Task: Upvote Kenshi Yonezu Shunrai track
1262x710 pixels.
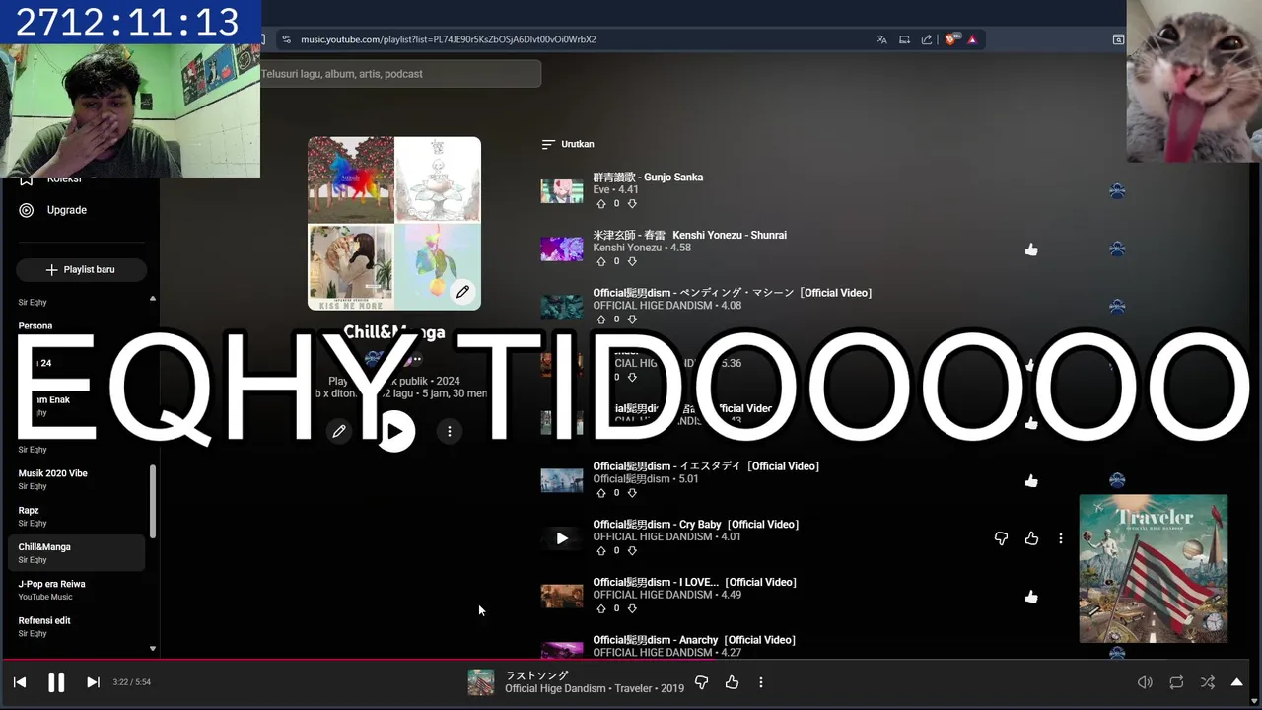Action: point(601,261)
